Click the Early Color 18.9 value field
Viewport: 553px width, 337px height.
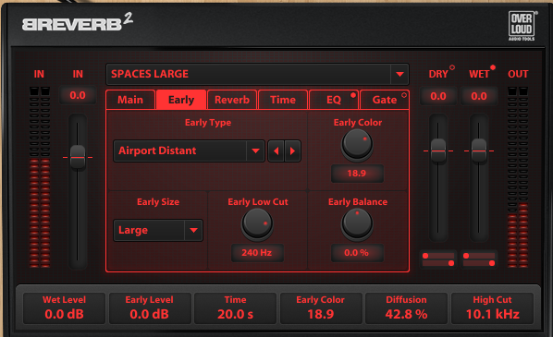coord(357,174)
